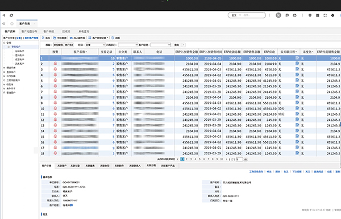Open the chat bubble icon in top bar

pyautogui.click(x=287, y=15)
